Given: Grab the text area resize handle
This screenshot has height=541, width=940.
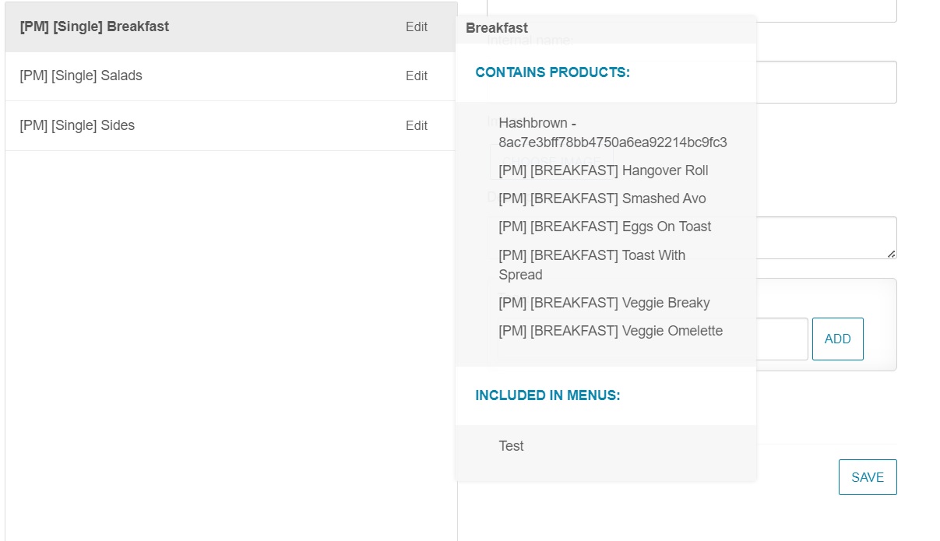Looking at the screenshot, I should point(891,254).
